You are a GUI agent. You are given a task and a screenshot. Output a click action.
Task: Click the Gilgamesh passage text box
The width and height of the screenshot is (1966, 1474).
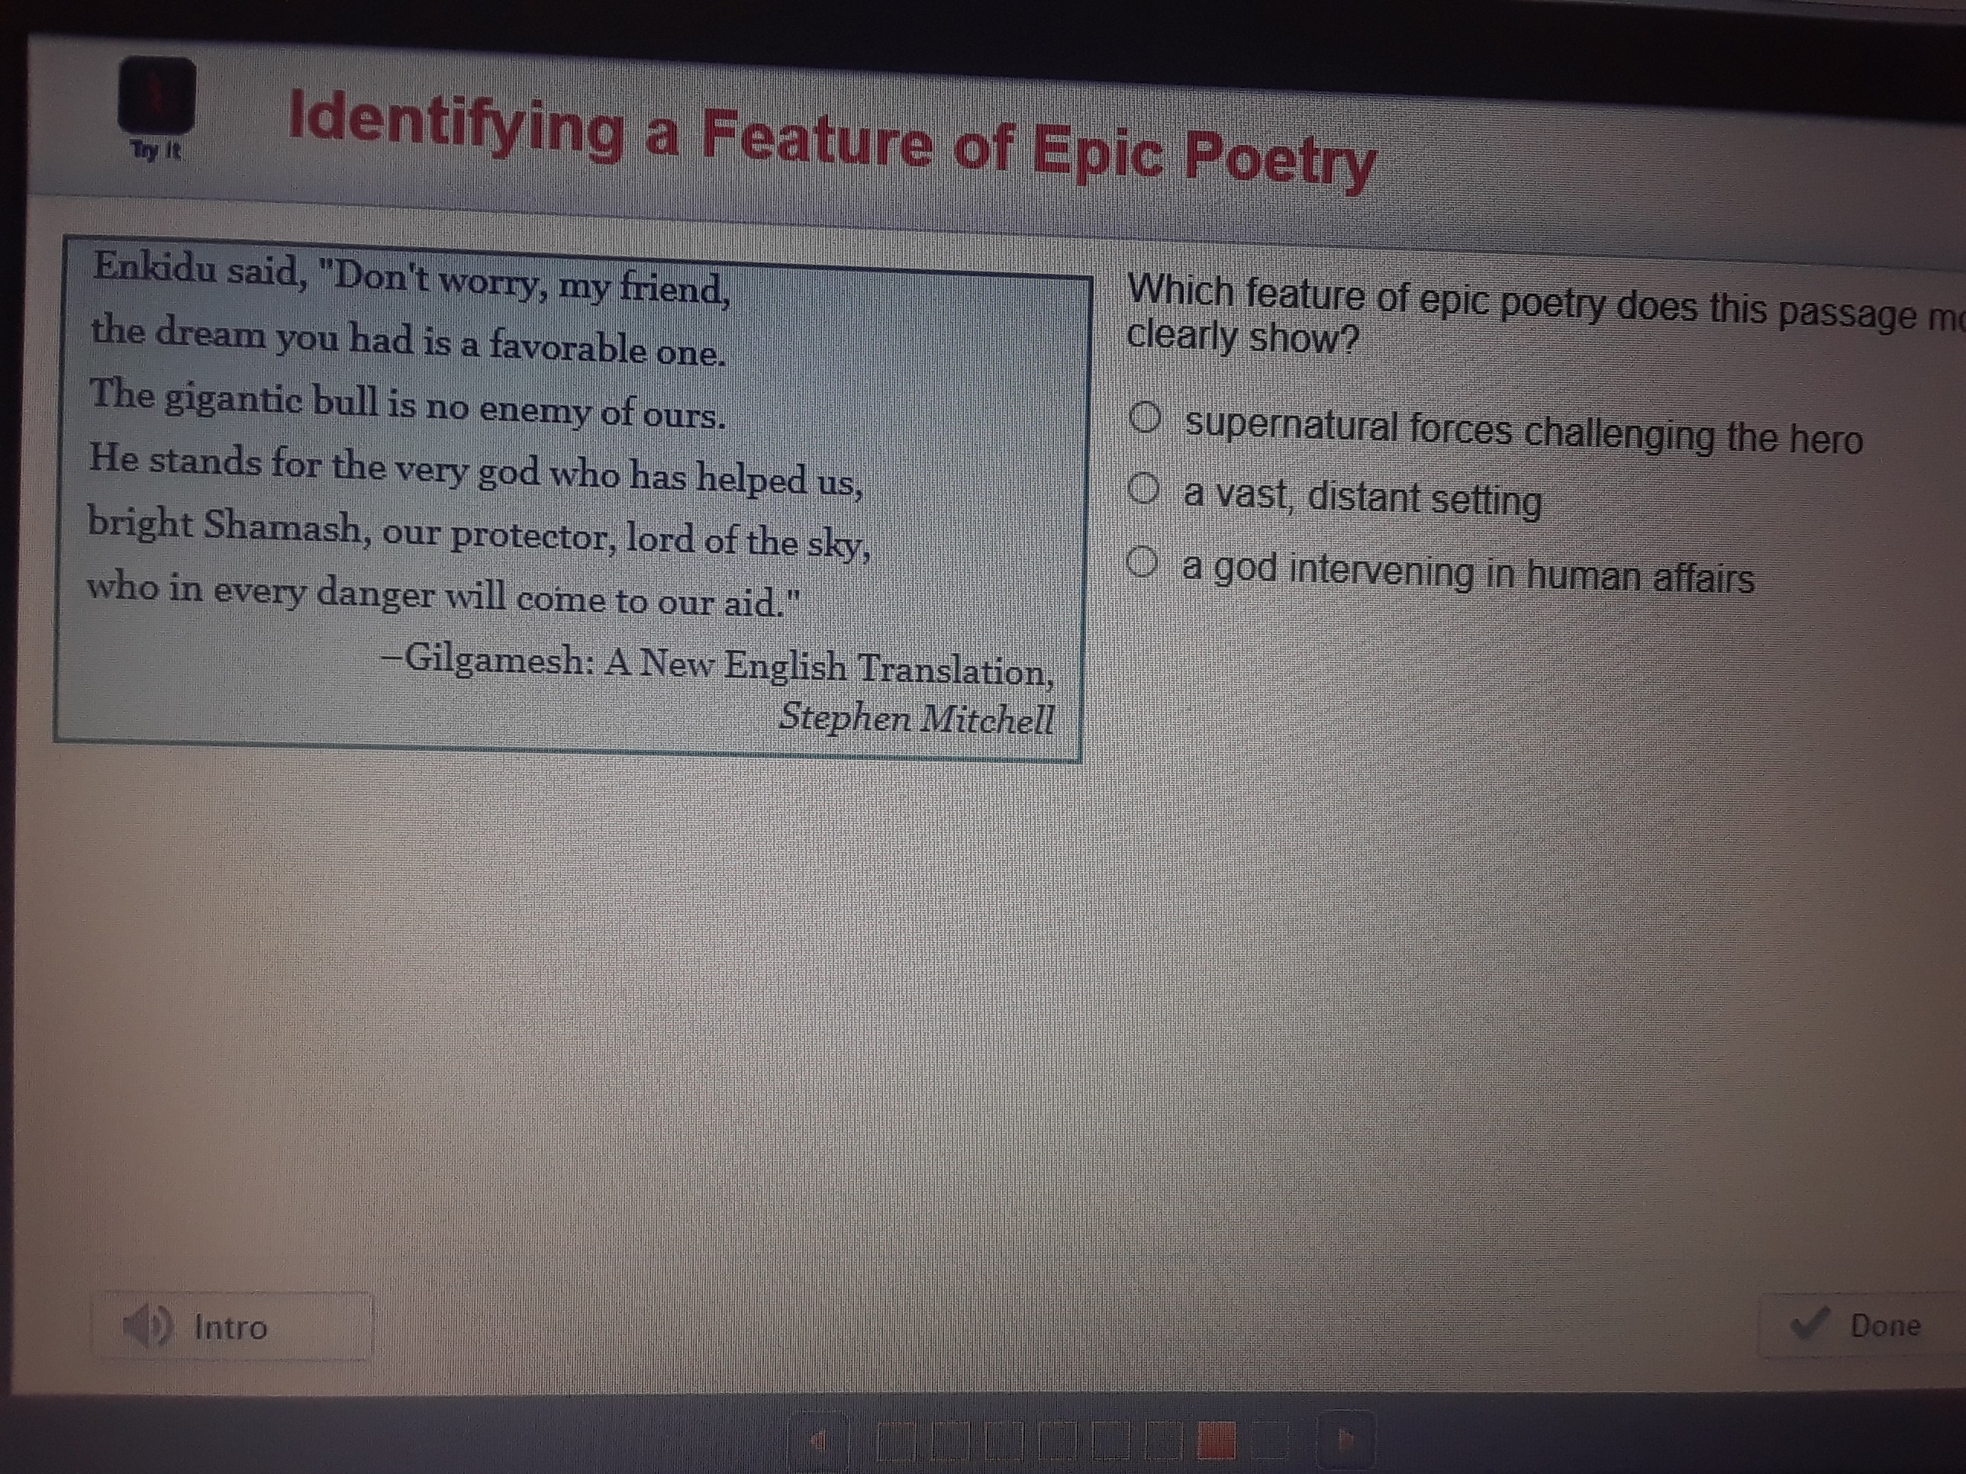pos(569,497)
